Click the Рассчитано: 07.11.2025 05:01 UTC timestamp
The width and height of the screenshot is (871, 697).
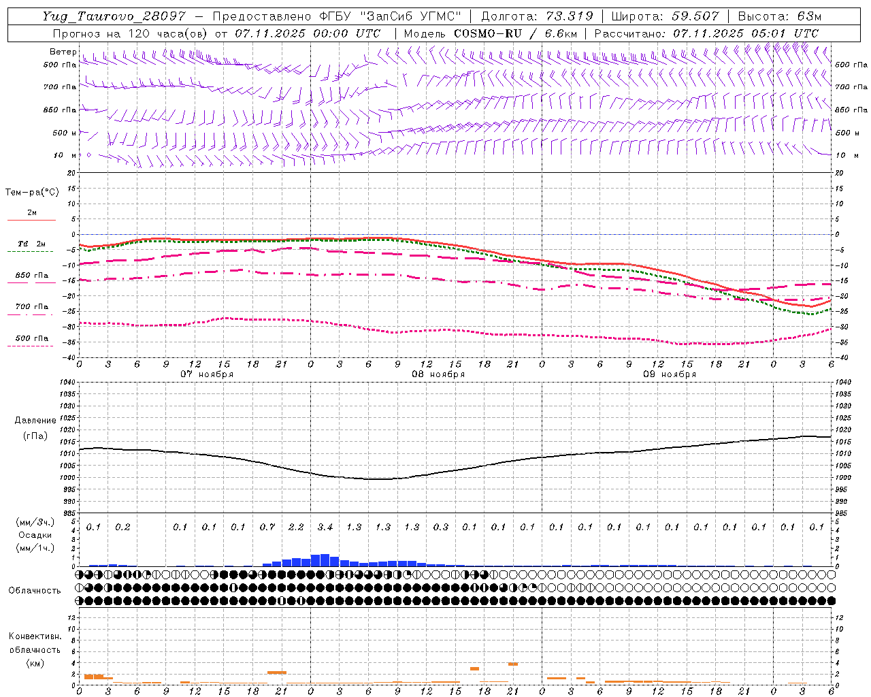click(706, 33)
